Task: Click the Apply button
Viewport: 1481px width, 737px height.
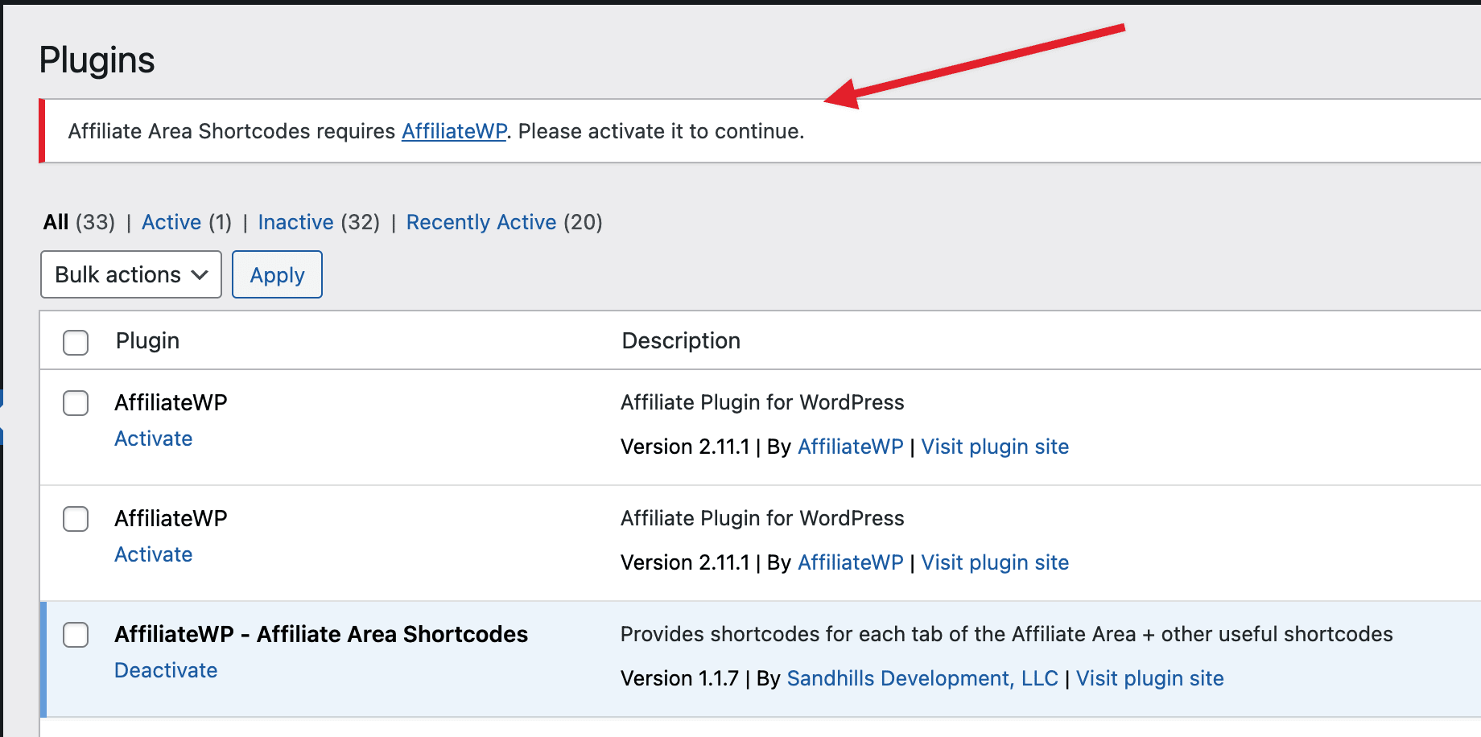Action: coord(277,274)
